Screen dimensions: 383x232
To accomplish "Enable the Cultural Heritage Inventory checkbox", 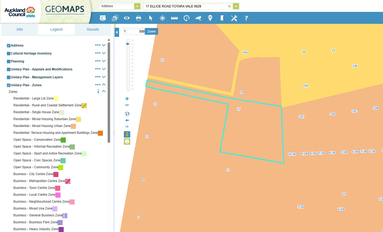I will click(x=9, y=54).
